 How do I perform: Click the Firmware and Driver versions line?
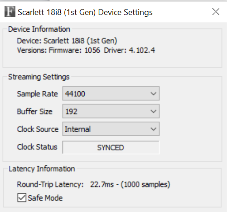[x=86, y=50]
